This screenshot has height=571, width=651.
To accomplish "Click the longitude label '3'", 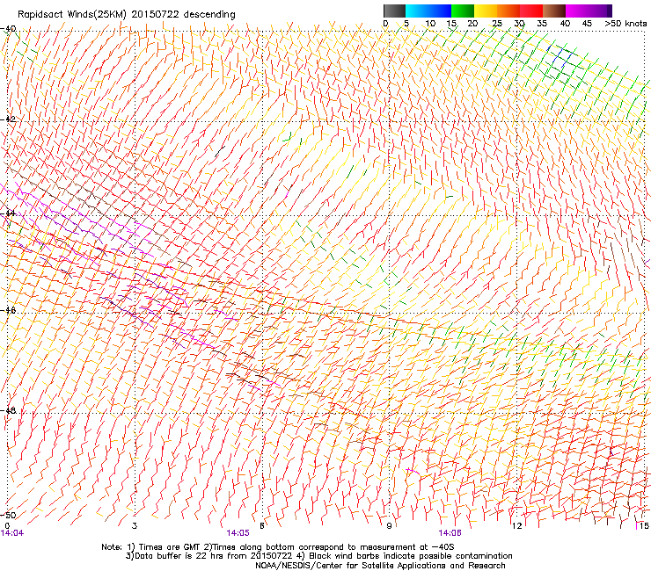I will [135, 525].
